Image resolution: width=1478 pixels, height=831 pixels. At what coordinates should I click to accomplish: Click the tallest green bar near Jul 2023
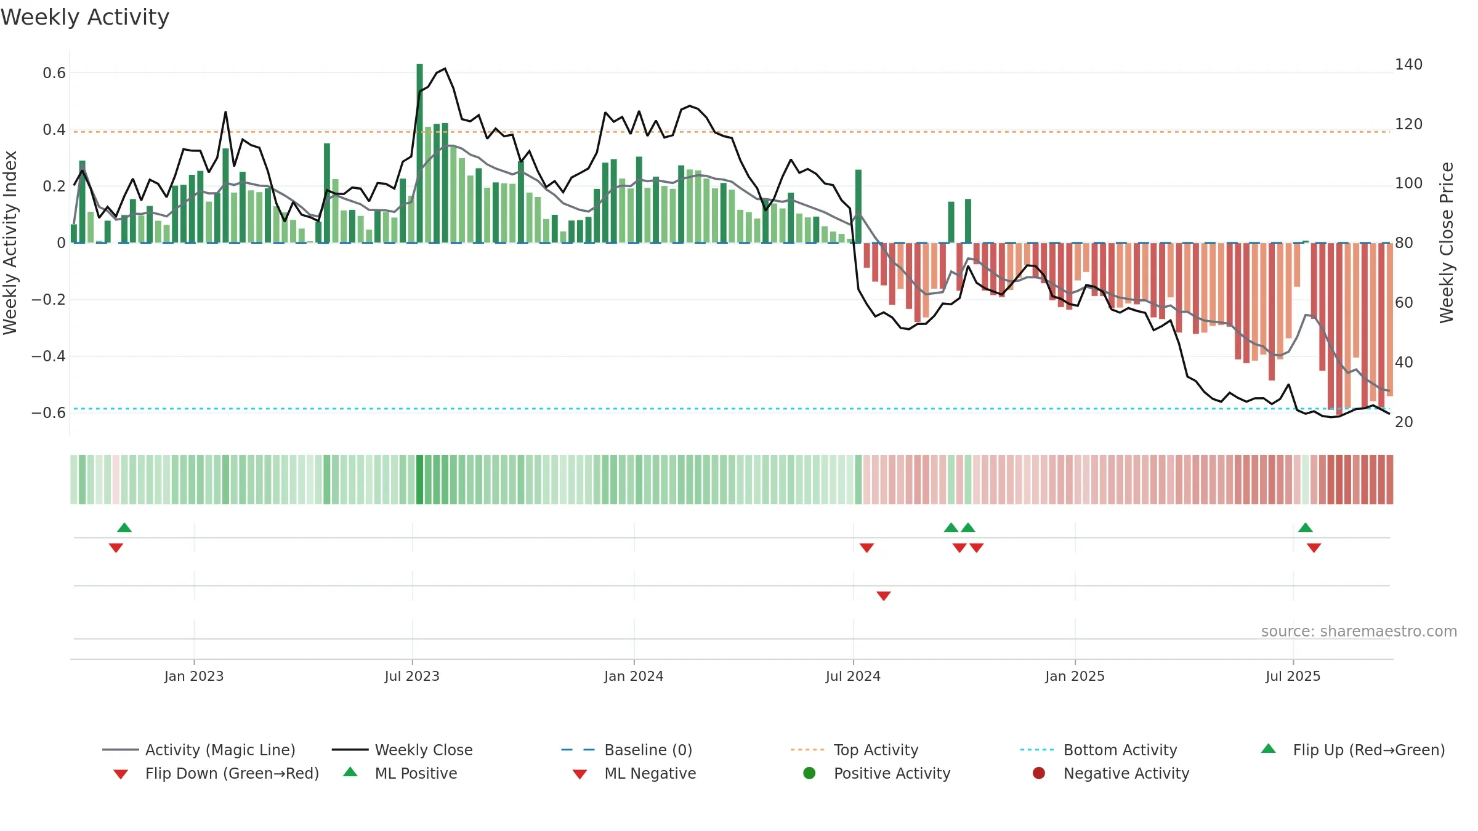coord(420,153)
